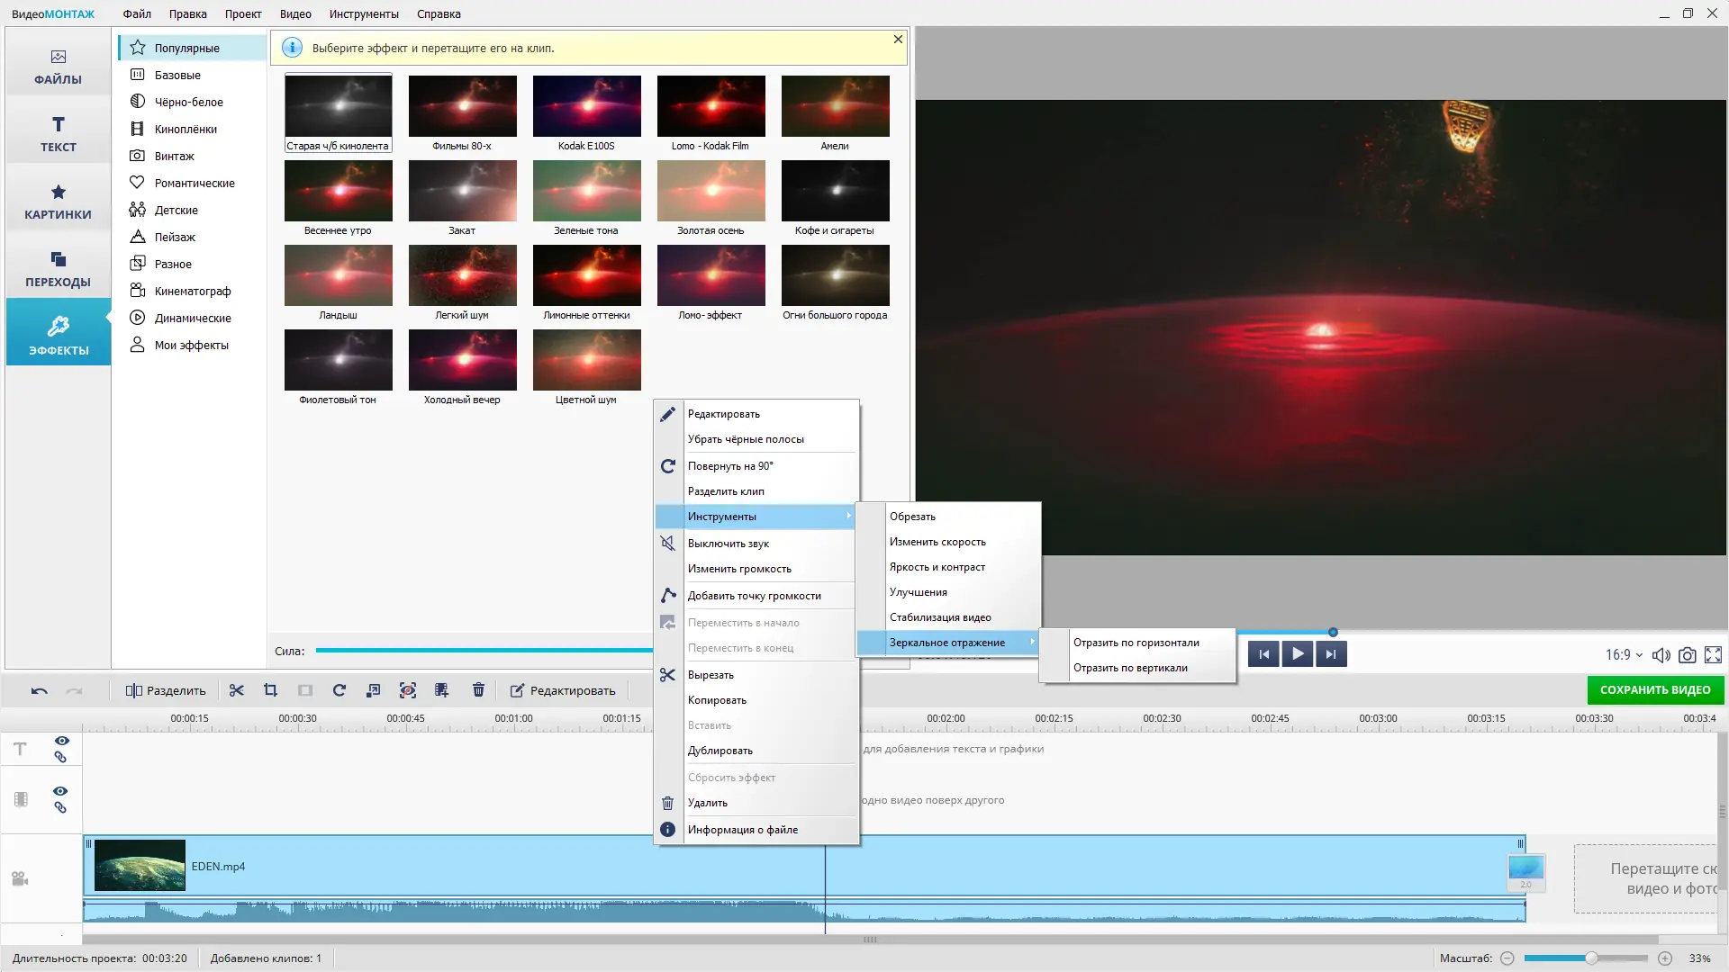1729x972 pixels.
Task: Open the 16:9 aspect ratio dropdown
Action: 1624,655
